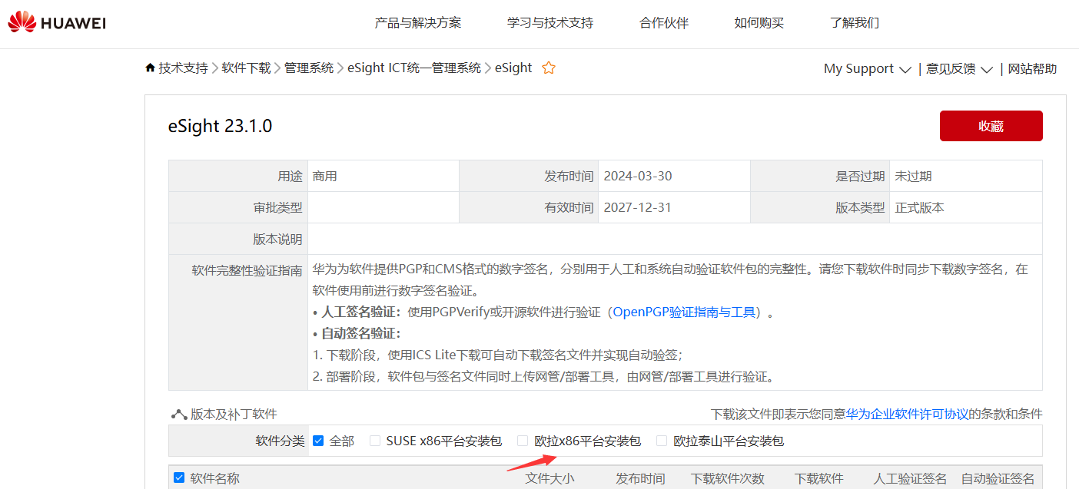Click the eSight 23.1.0 title
1079x489 pixels.
(x=220, y=126)
